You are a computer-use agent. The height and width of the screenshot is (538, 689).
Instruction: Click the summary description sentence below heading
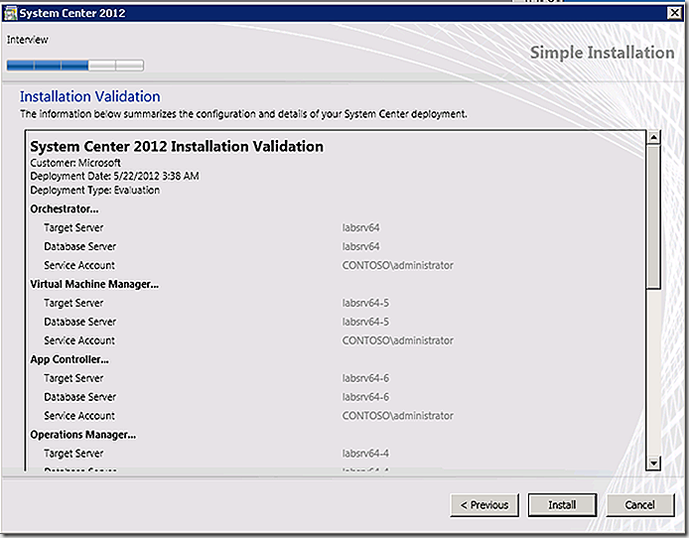[x=243, y=114]
